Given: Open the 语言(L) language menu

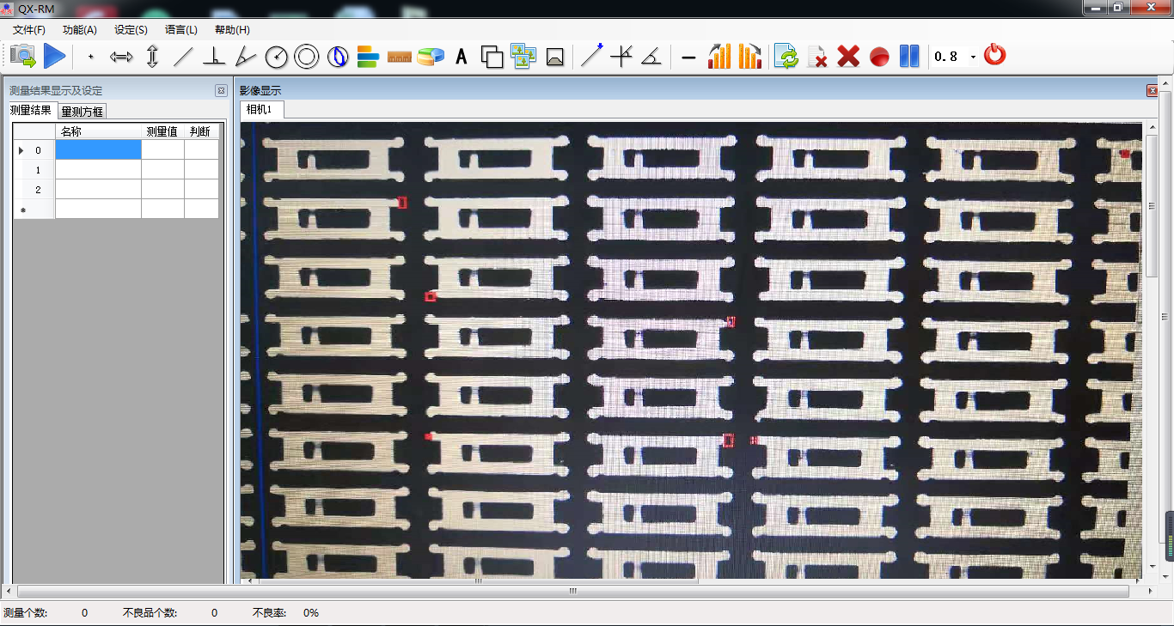Looking at the screenshot, I should pyautogui.click(x=181, y=30).
